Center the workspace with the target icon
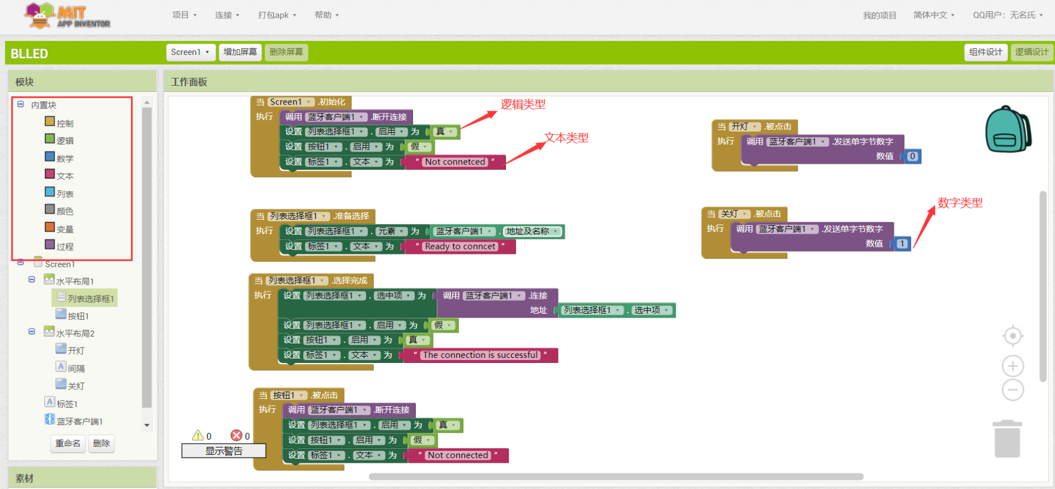The height and width of the screenshot is (489, 1055). coord(1012,336)
